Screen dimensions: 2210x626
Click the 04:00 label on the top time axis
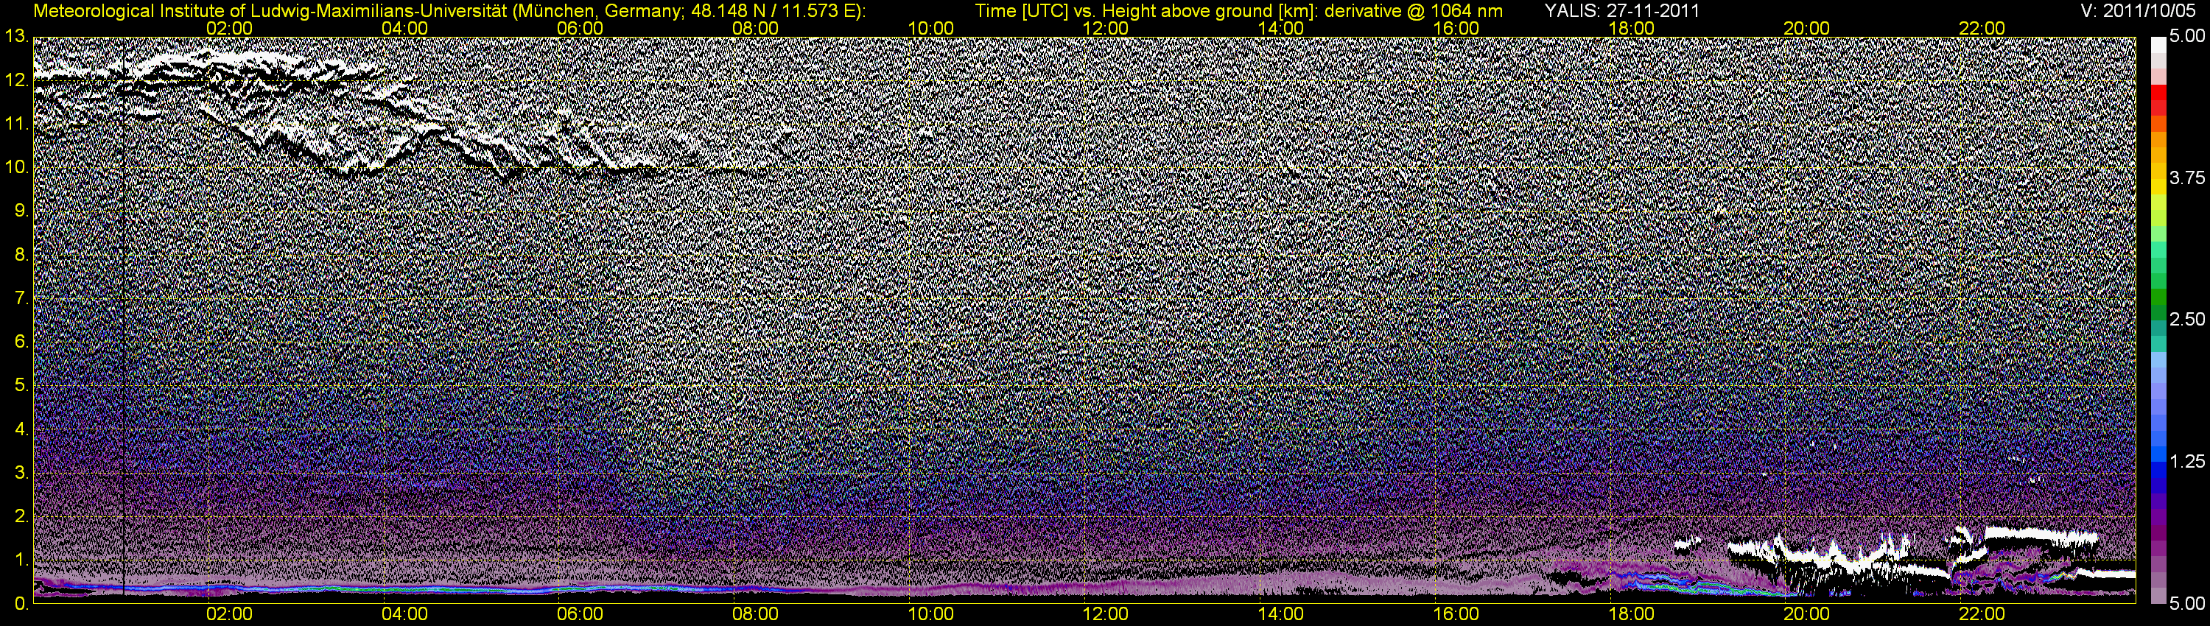coord(405,28)
